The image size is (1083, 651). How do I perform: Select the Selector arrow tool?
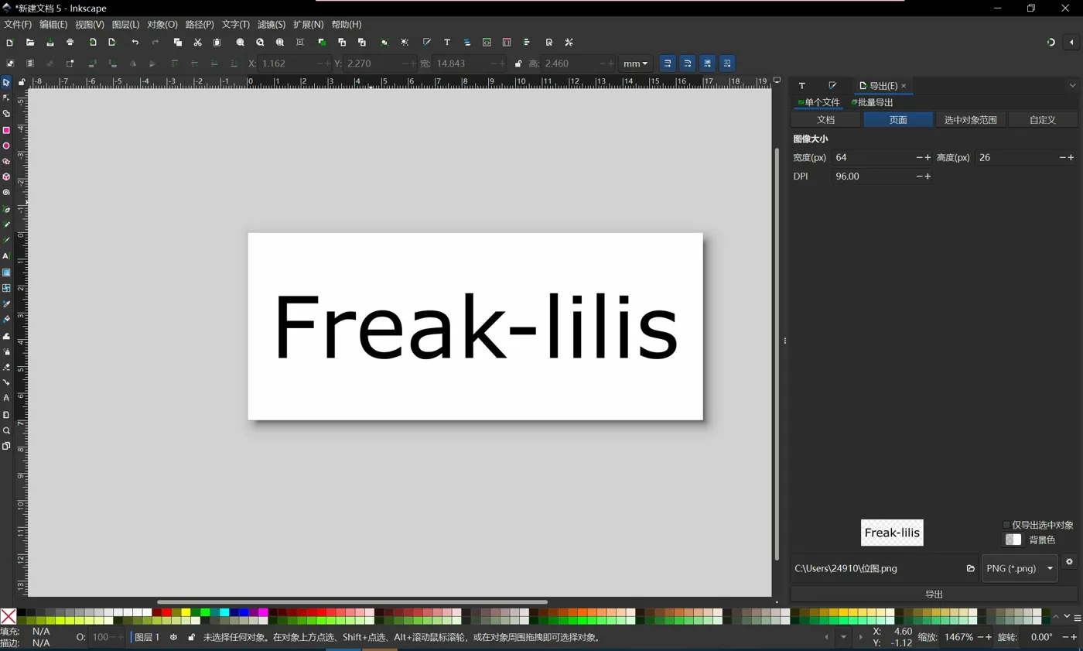[6, 82]
